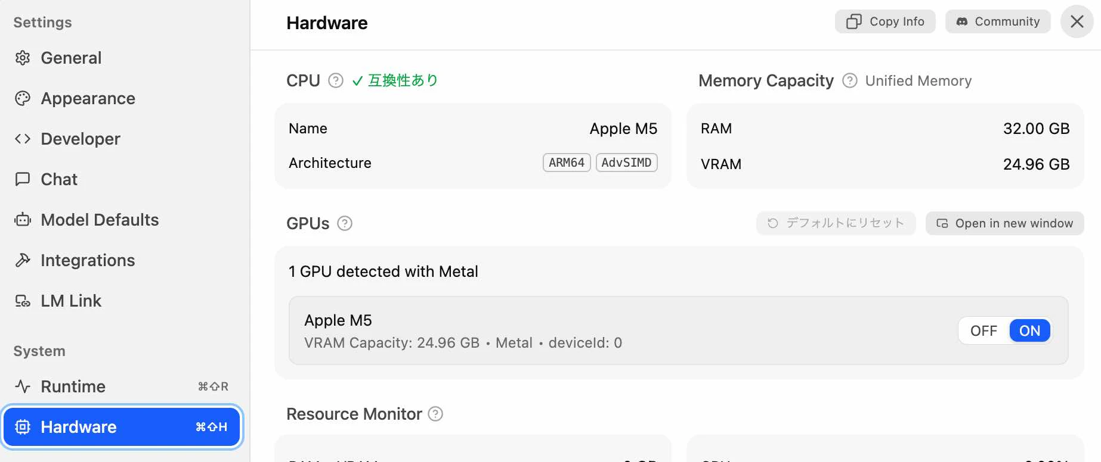Show help for CPU section

[336, 80]
